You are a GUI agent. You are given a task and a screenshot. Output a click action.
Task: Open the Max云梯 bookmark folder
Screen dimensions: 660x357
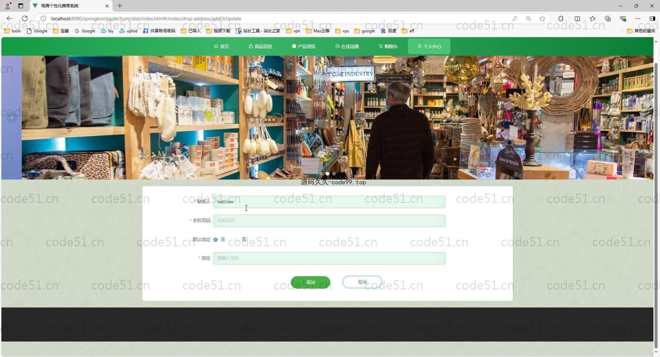[x=318, y=31]
